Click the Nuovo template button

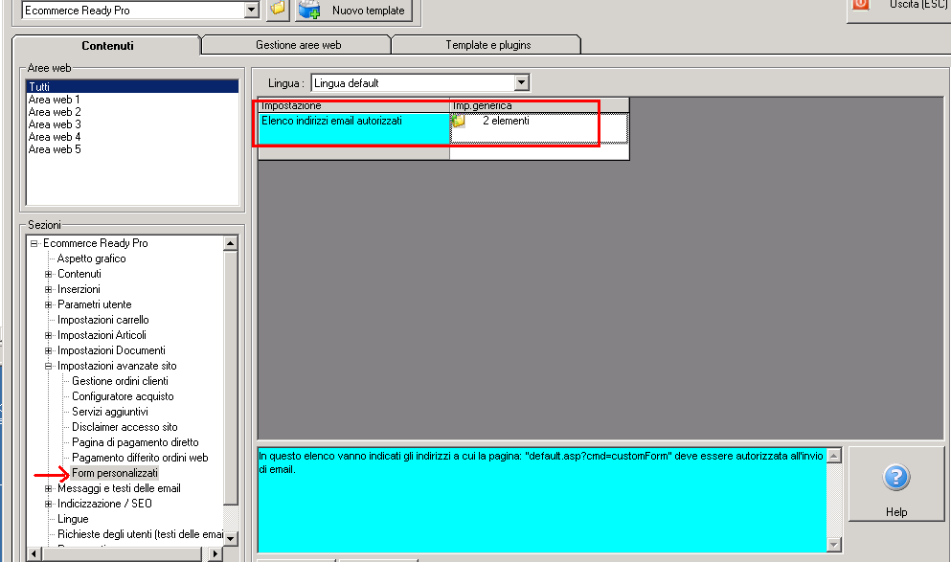click(354, 11)
